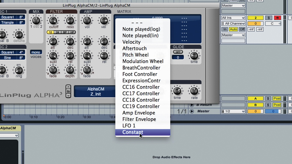Step the preset down with arrow
This screenshot has height=164, width=292.
coord(68,96)
